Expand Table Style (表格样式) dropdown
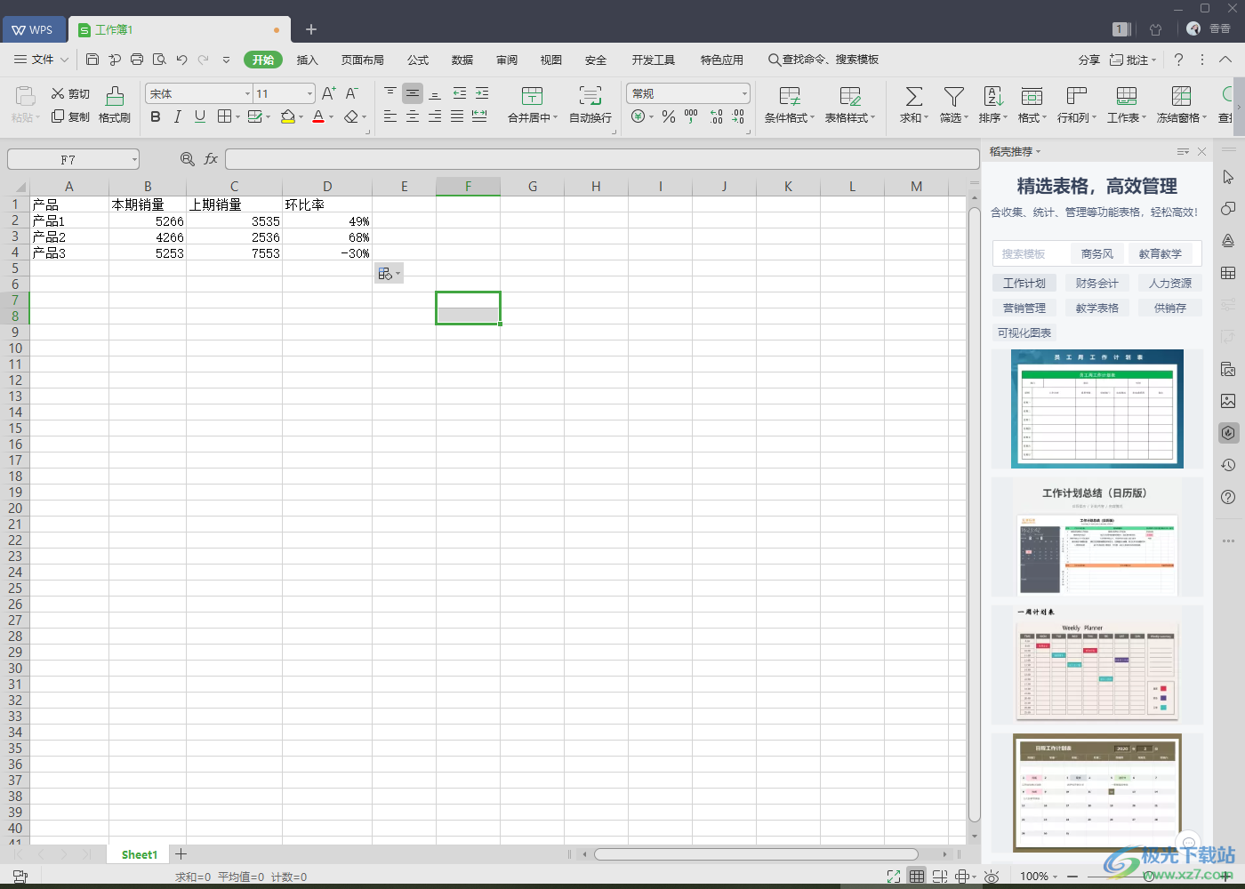 coord(873,117)
